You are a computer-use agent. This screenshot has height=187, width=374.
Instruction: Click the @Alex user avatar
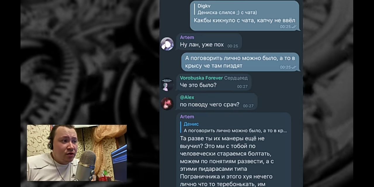[x=167, y=104]
